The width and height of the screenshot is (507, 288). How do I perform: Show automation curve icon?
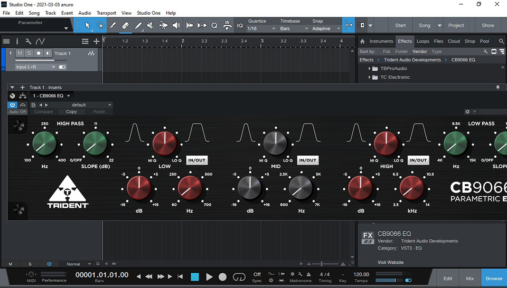click(40, 41)
